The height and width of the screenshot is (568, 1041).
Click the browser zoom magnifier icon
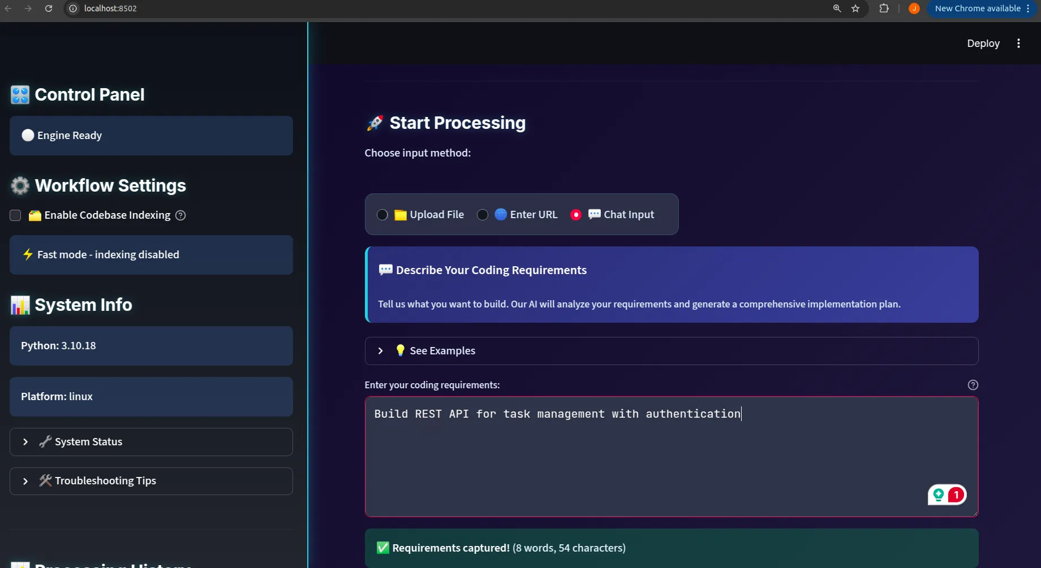tap(837, 8)
